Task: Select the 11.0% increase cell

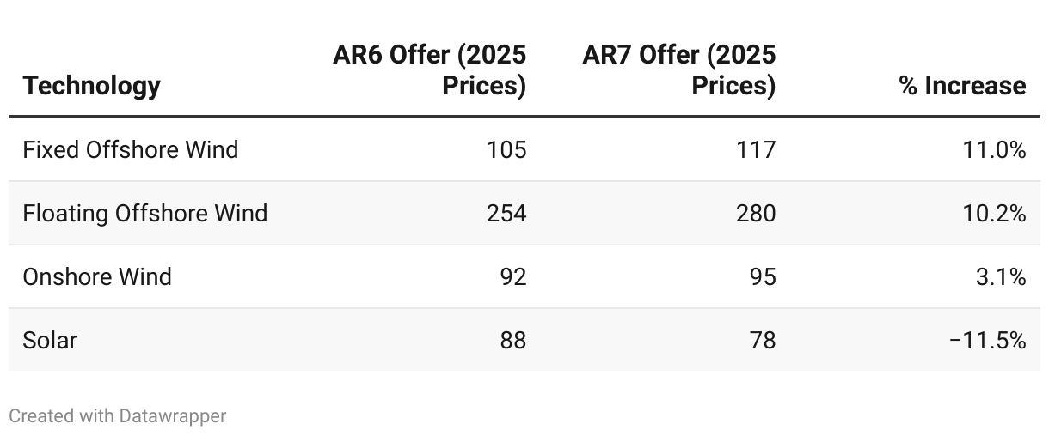Action: pyautogui.click(x=994, y=149)
